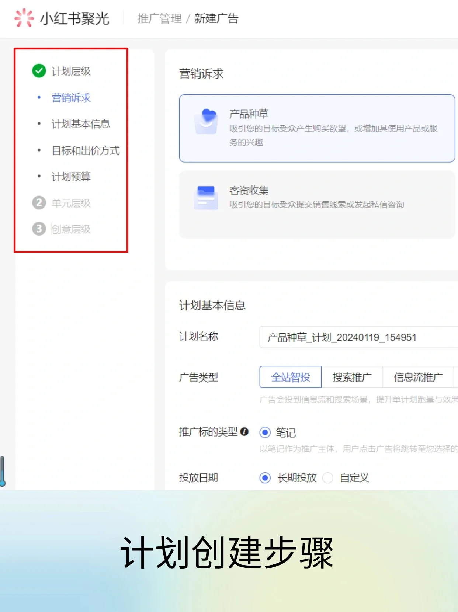Screen dimensions: 458x612
Task: Click the step 3 circle icon for 创意层级
Action: [39, 229]
